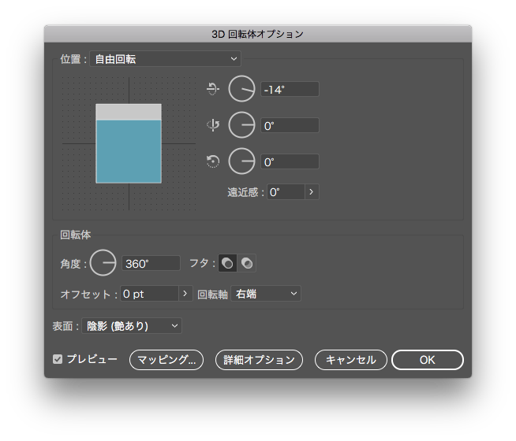Click the Y rotation 0° field

(290, 125)
